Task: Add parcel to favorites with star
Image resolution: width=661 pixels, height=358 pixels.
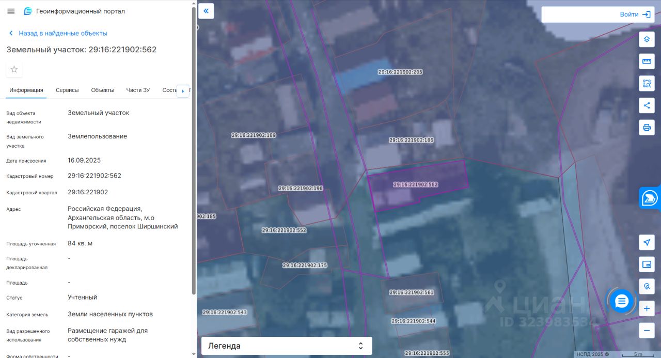Action: coord(14,69)
